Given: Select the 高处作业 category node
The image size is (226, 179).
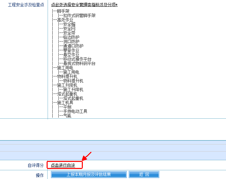Looking at the screenshot, I should click(65, 20).
